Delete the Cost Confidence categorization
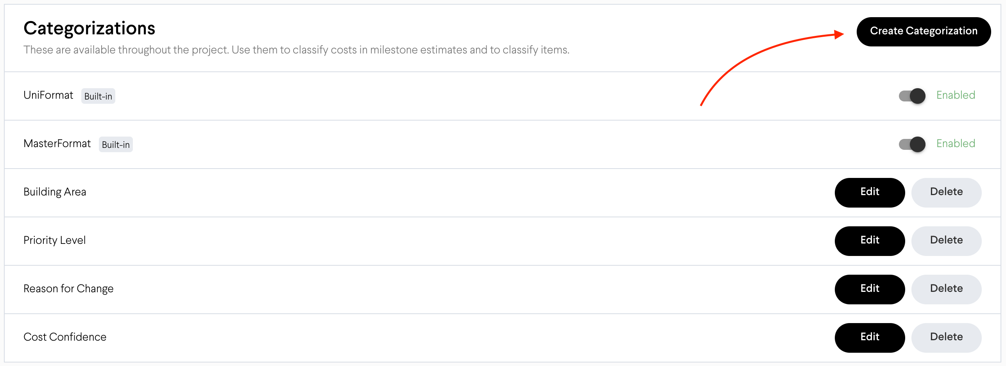 (x=946, y=337)
